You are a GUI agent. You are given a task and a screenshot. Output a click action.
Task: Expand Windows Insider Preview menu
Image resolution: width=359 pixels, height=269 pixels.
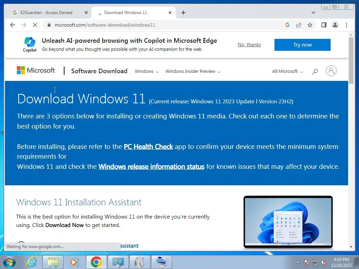193,71
